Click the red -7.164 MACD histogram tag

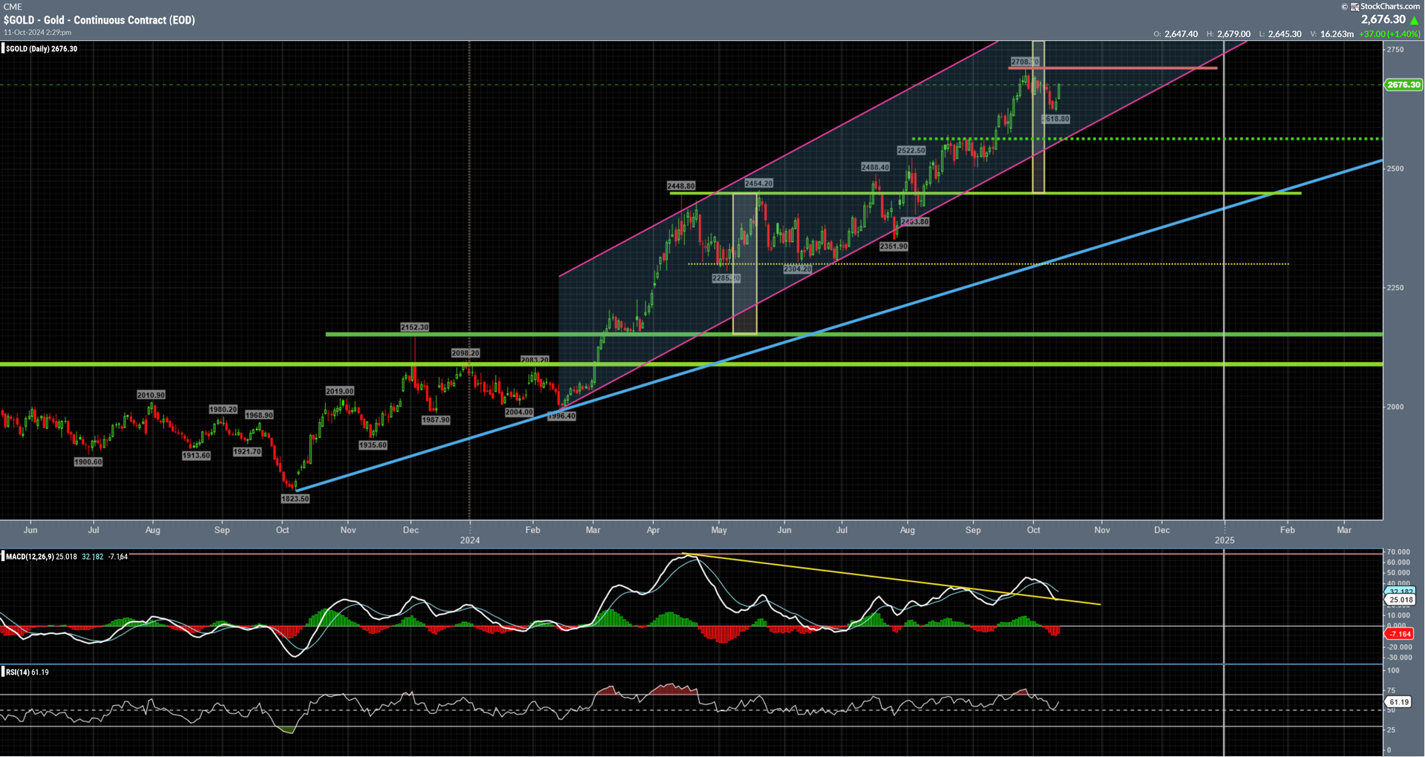click(x=1400, y=635)
